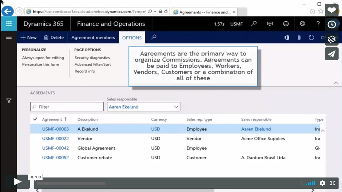
Task: Open the filter pane funnel icon
Action: (x=9, y=101)
